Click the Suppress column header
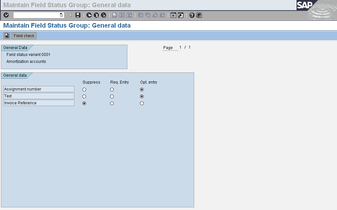 coord(91,82)
